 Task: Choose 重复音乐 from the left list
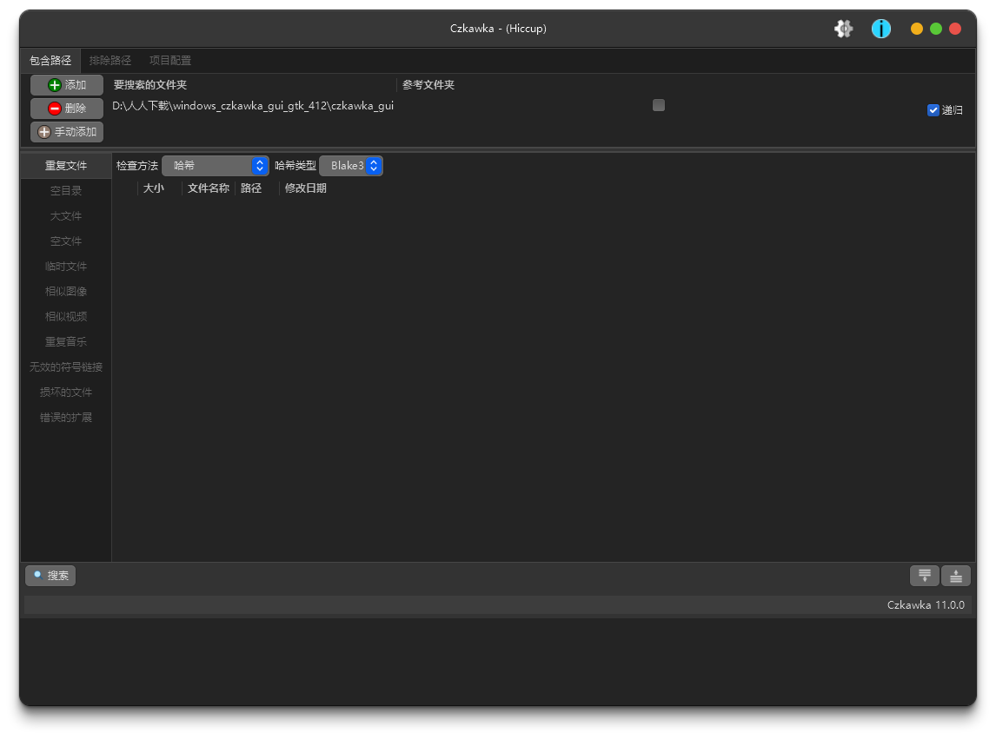pos(66,342)
